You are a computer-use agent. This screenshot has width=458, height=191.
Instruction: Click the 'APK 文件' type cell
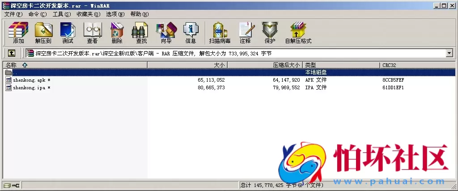(316, 80)
